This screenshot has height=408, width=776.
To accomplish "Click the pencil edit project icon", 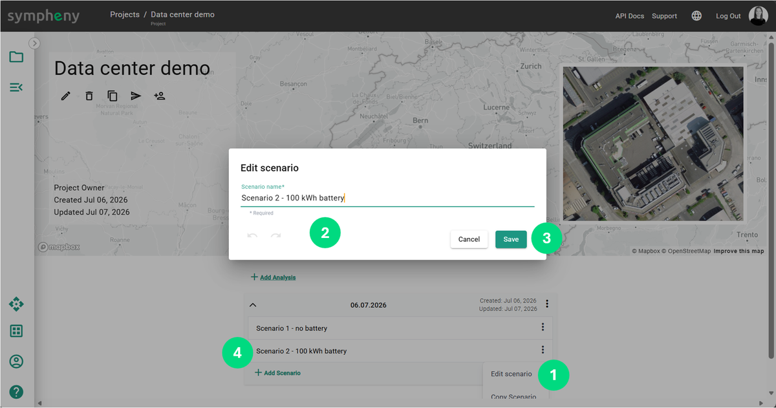I will [x=65, y=96].
